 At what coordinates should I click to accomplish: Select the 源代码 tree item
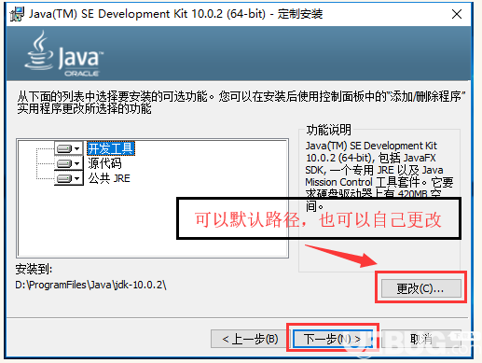(x=104, y=163)
